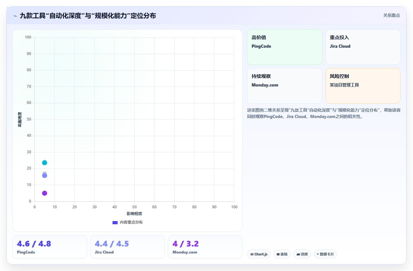This screenshot has width=413, height=271.
Task: Click the chart title text
Action: (x=88, y=16)
